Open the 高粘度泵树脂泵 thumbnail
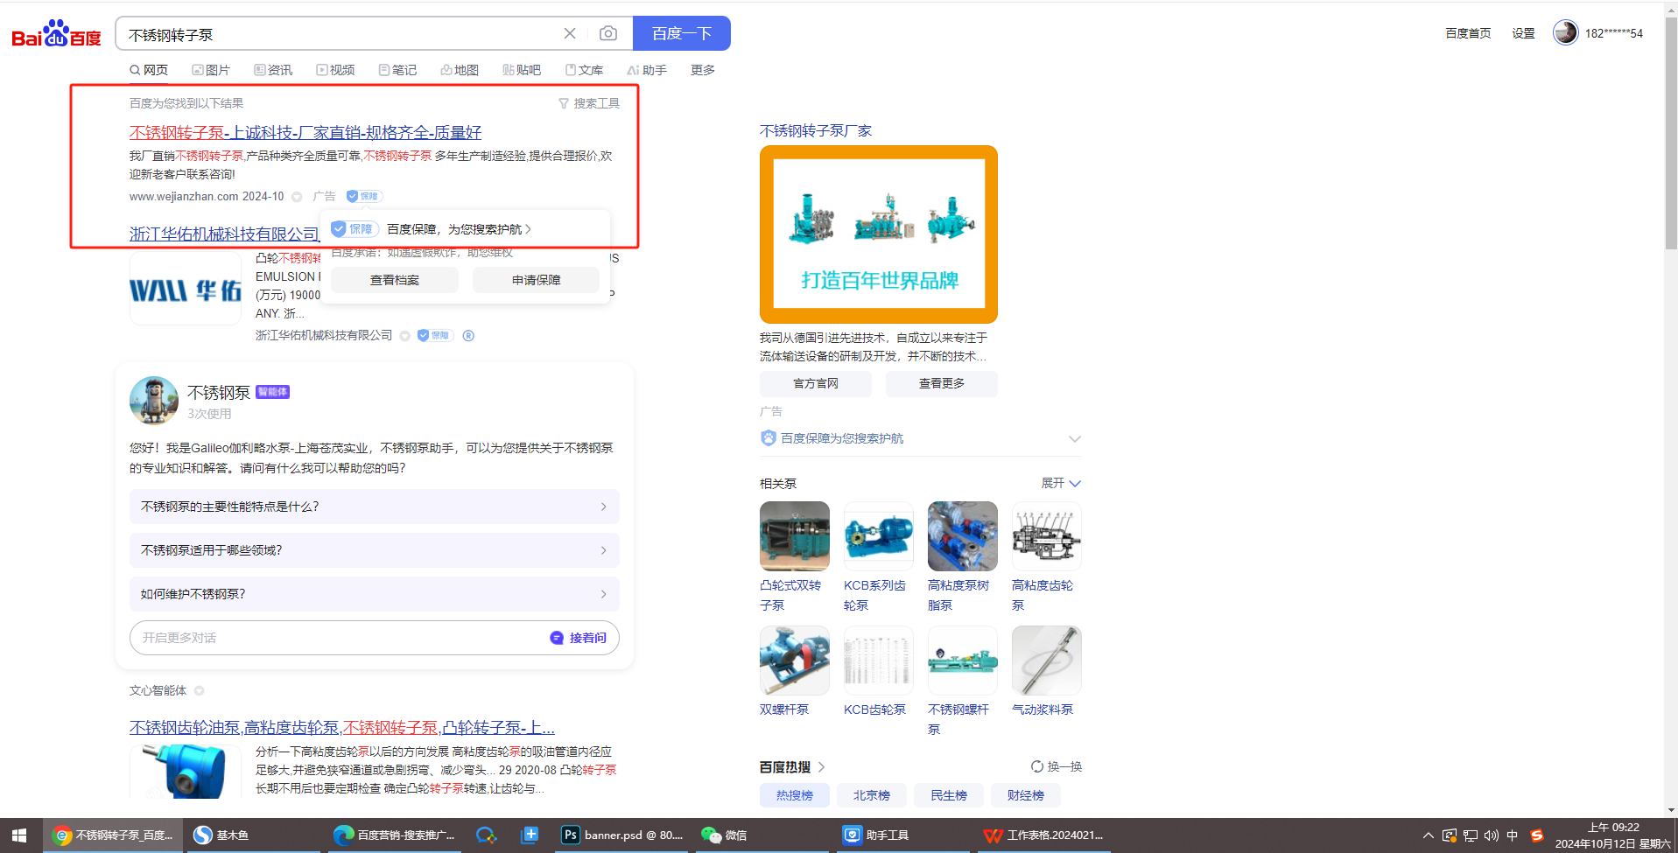 [963, 536]
